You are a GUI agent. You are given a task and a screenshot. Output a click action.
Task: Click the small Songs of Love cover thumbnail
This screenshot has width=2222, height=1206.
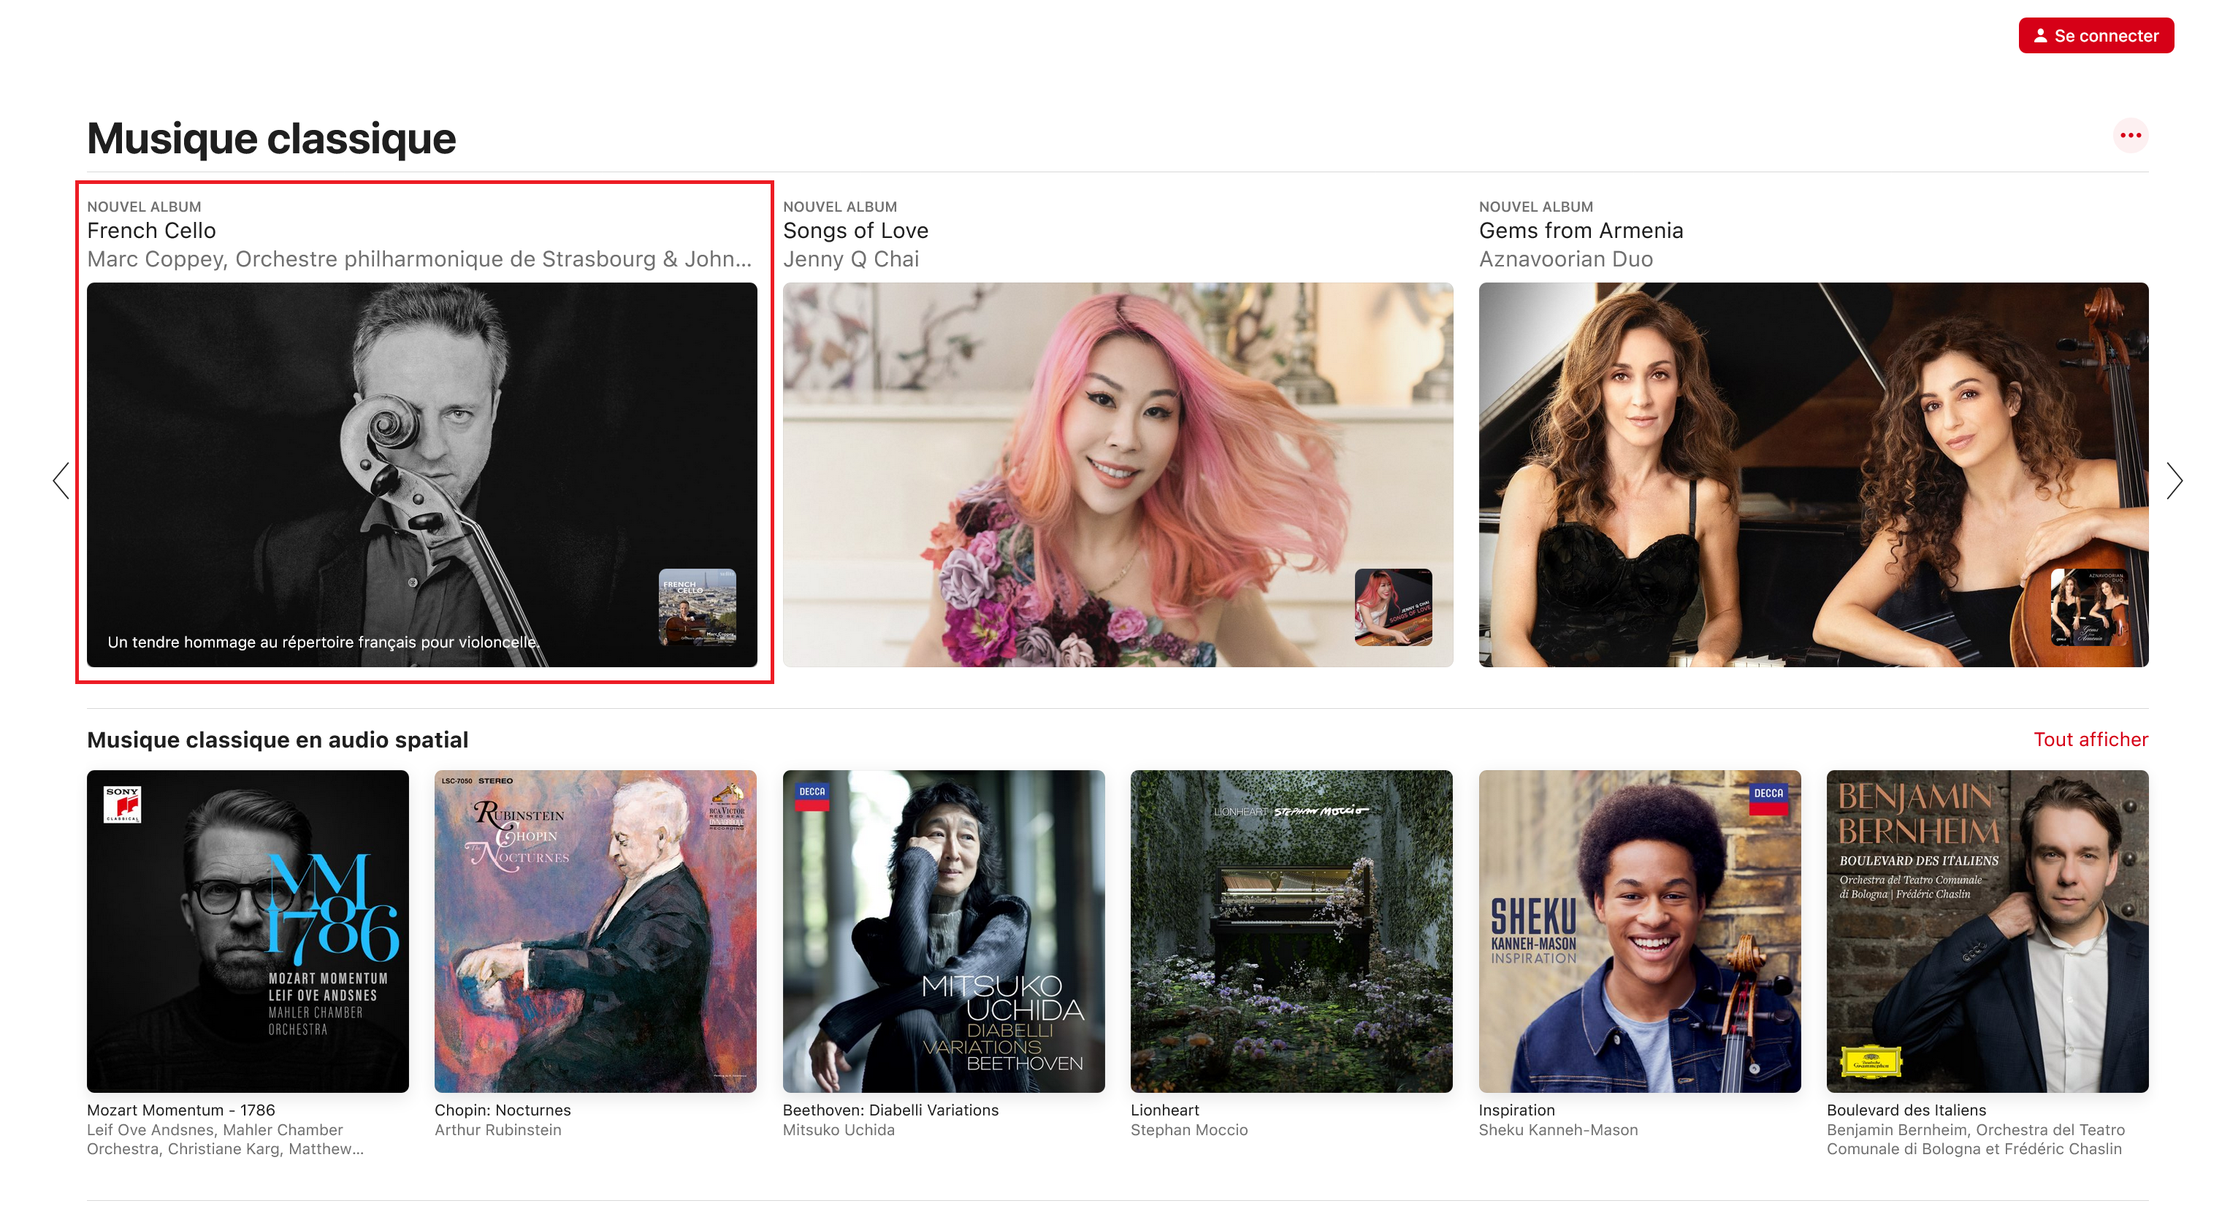tap(1392, 607)
